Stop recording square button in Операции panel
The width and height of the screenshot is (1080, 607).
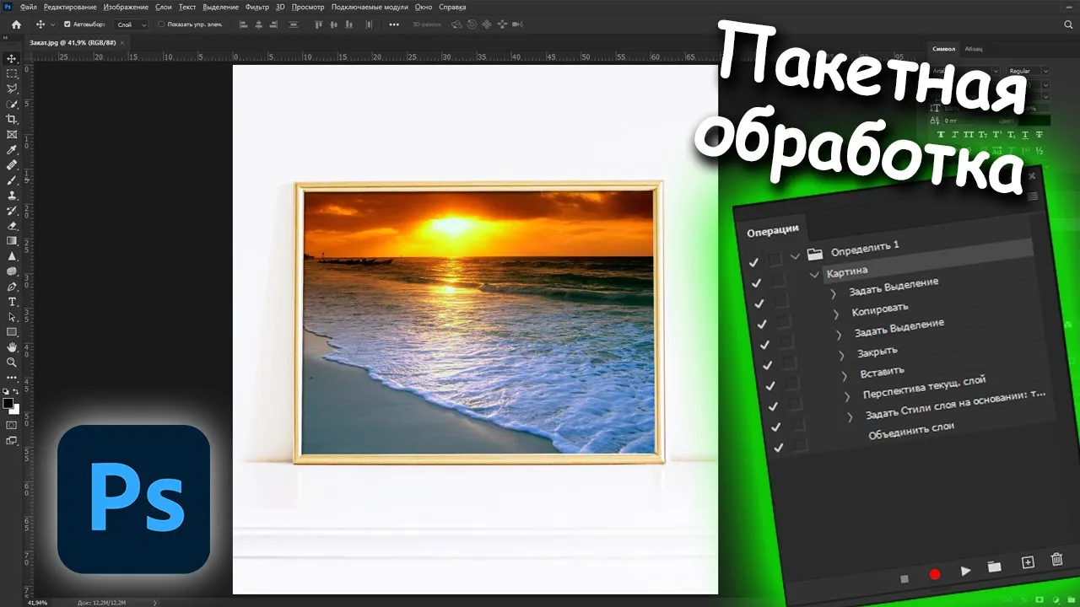[x=904, y=579]
